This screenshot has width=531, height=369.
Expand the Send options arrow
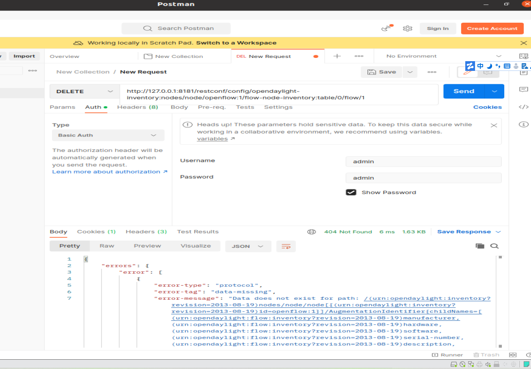click(494, 92)
